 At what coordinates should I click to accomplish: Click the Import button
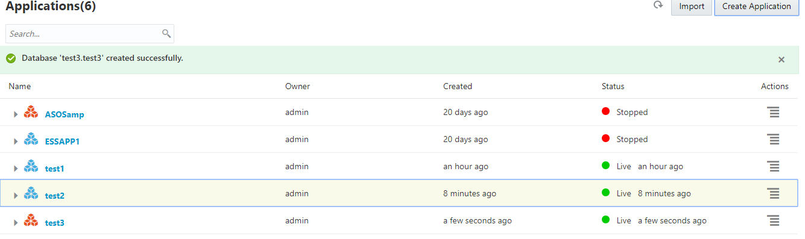click(692, 7)
